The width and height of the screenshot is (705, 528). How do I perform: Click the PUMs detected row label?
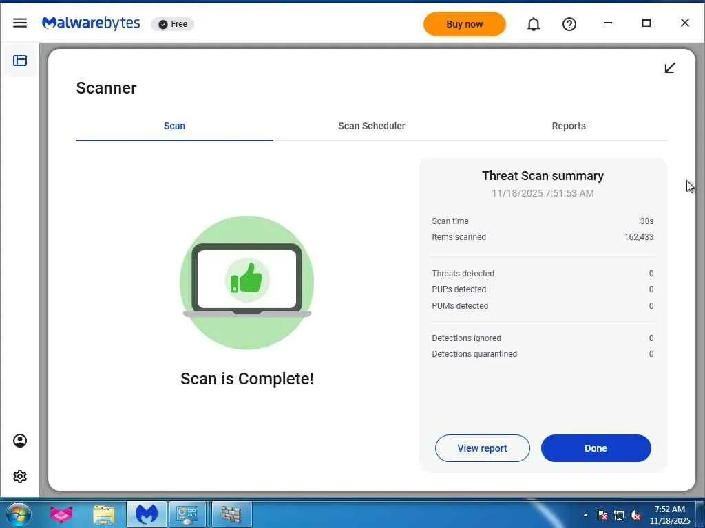coord(460,306)
